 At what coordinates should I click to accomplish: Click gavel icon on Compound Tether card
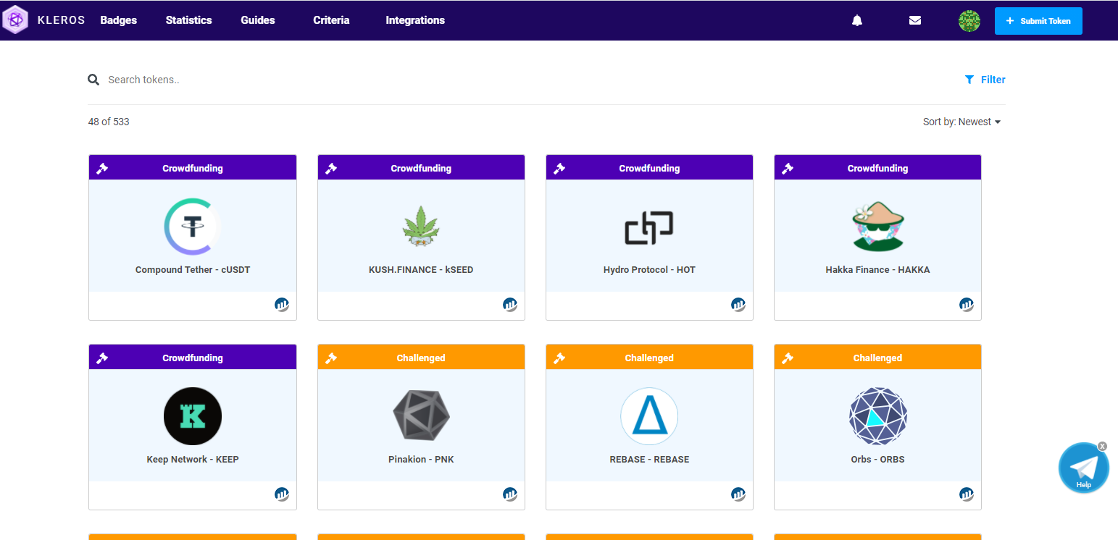coord(102,168)
